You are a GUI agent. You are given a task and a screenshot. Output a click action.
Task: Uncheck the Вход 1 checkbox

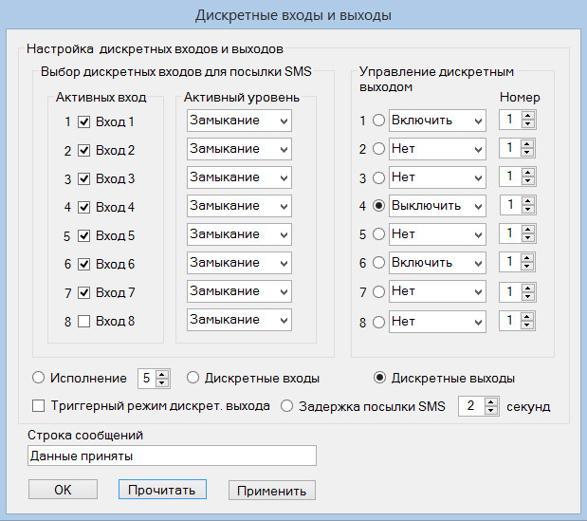[x=83, y=121]
